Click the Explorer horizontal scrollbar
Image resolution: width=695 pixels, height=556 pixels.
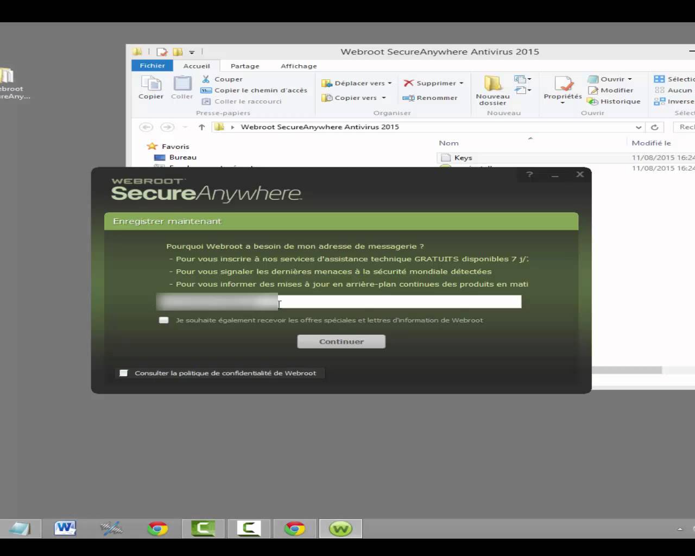click(x=627, y=370)
